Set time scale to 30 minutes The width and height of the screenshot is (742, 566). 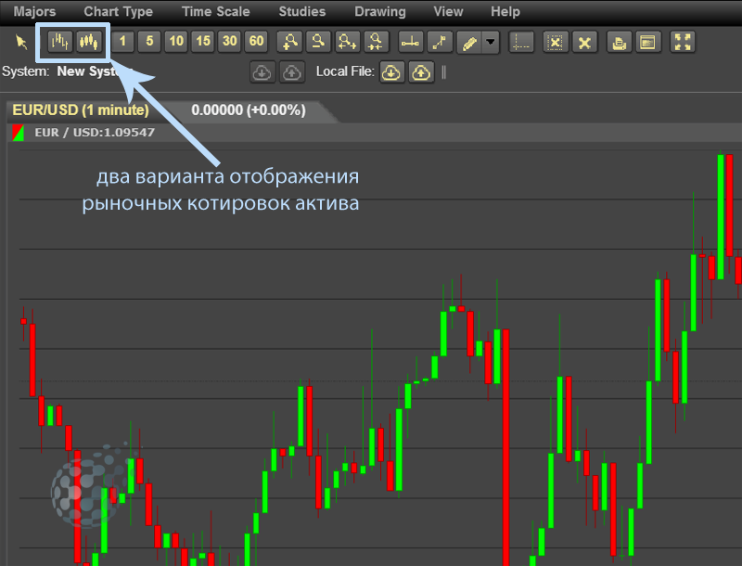[230, 42]
